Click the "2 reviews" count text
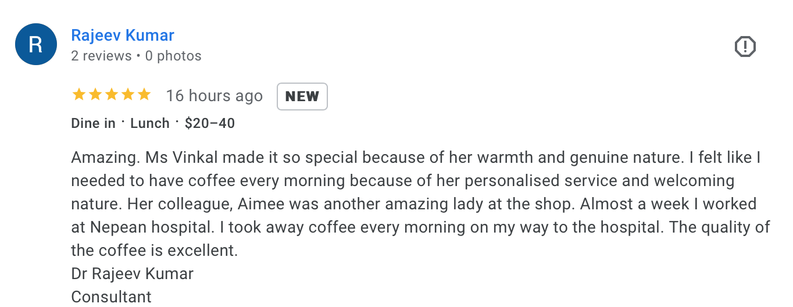Image resolution: width=793 pixels, height=307 pixels. [101, 56]
